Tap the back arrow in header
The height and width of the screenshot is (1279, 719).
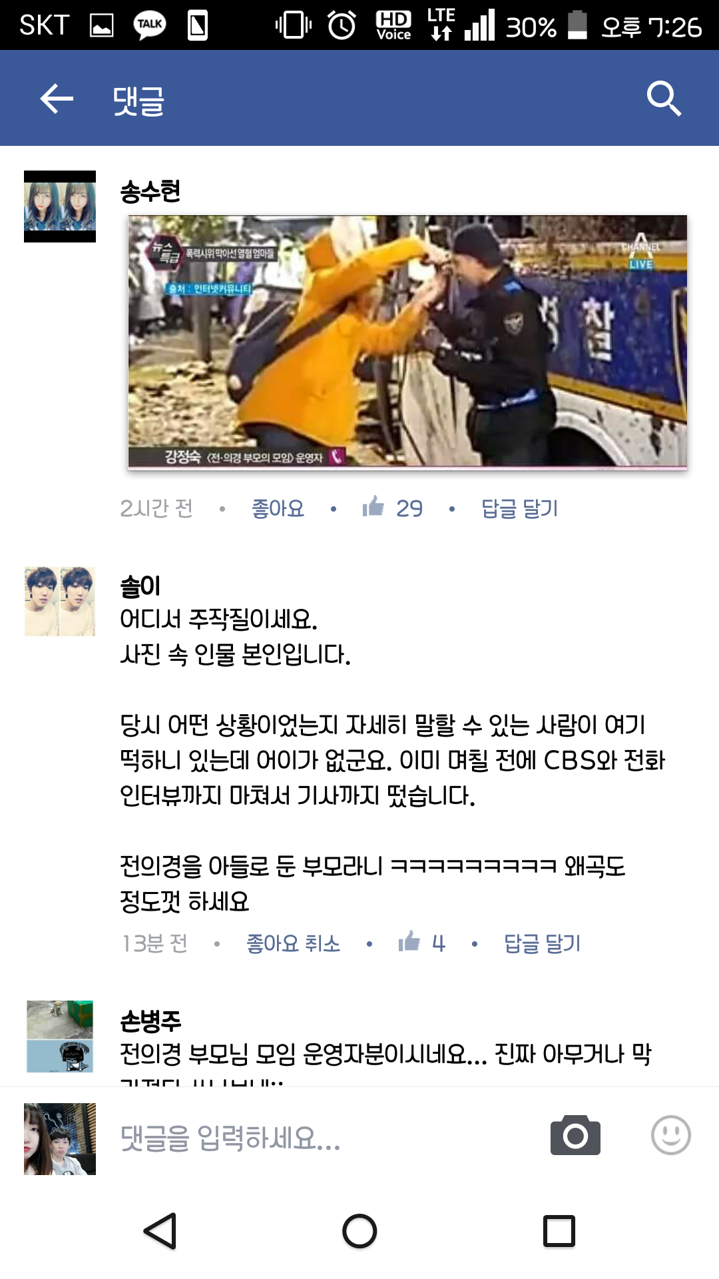click(57, 99)
